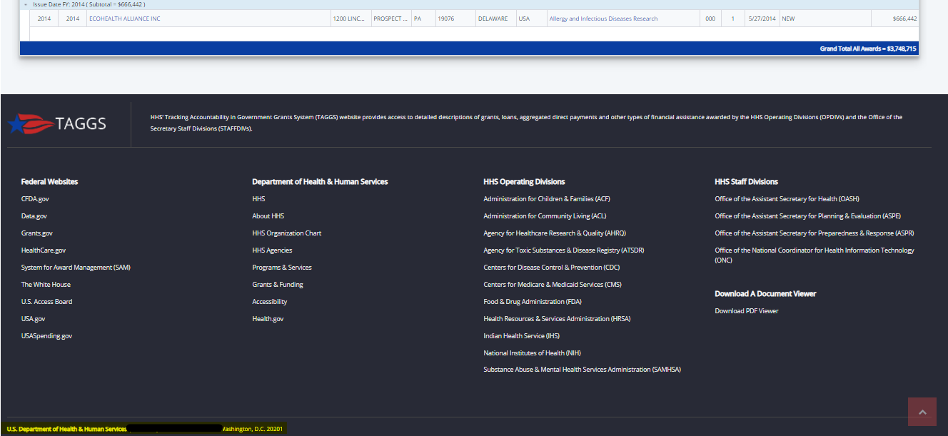Open USA.gov footer link
The height and width of the screenshot is (436, 948).
tap(33, 319)
